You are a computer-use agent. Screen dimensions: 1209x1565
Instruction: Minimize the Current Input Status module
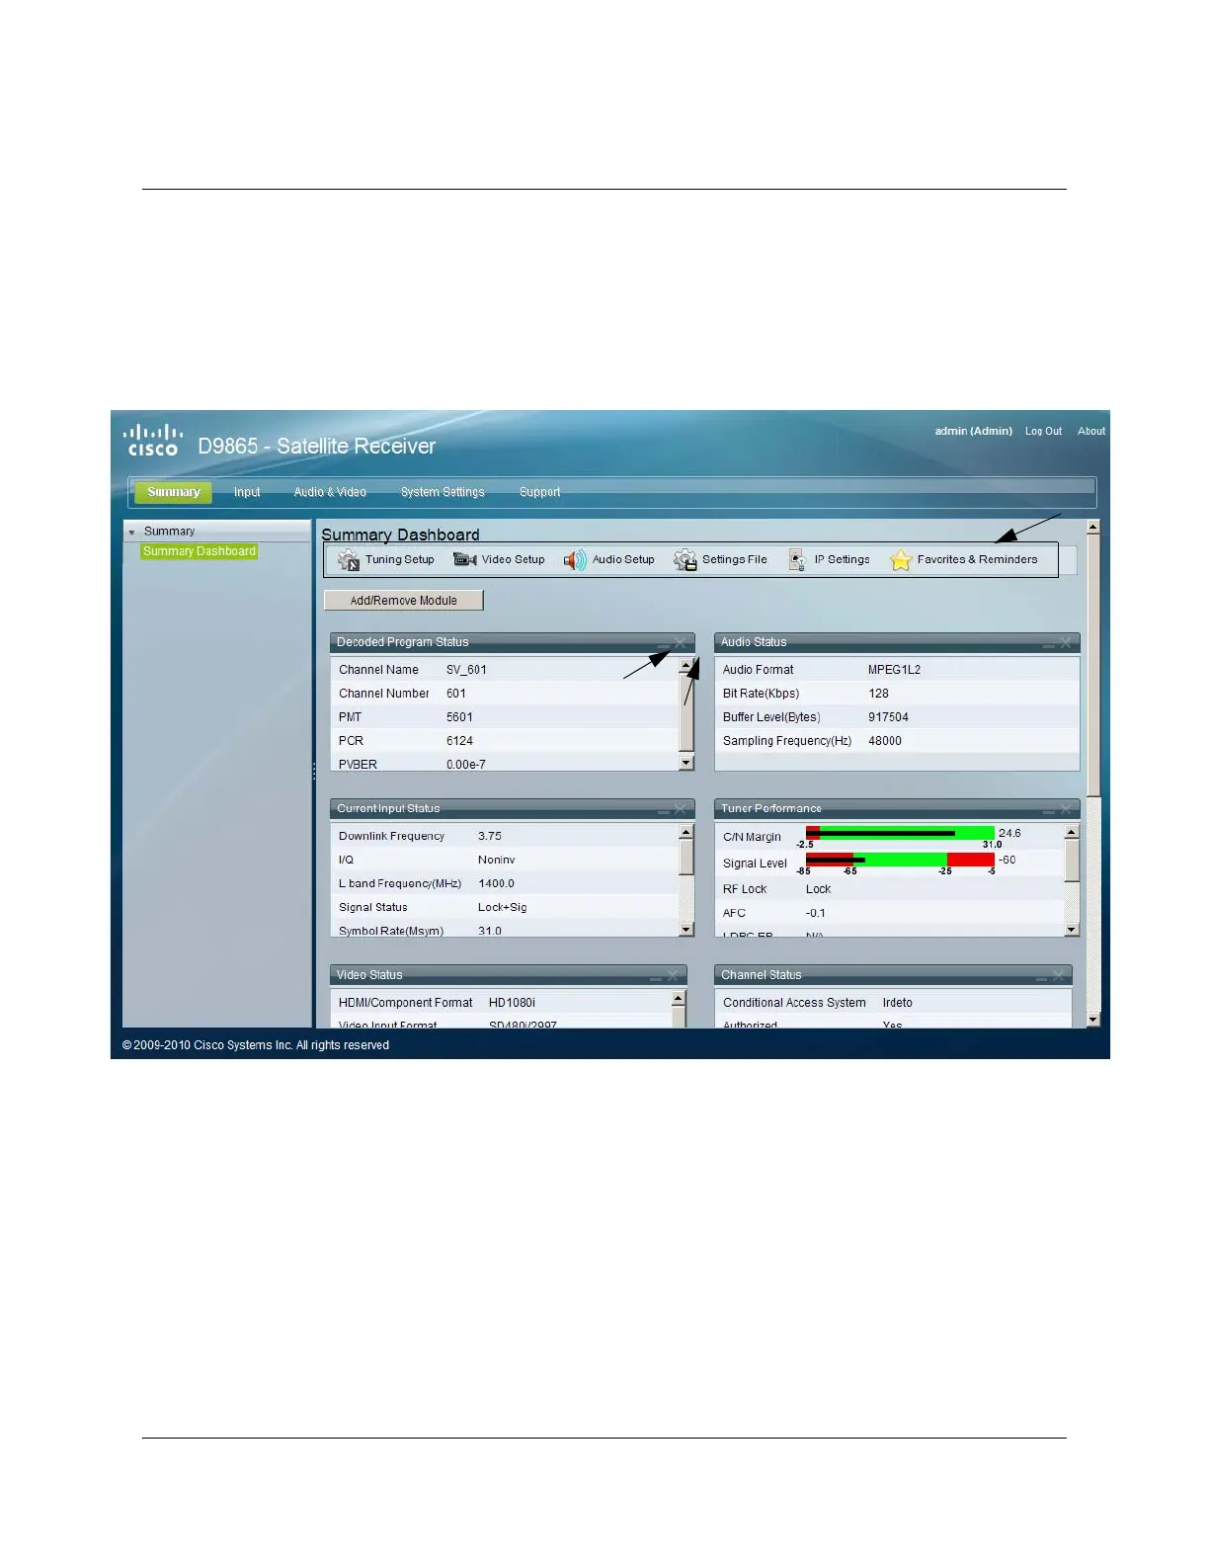point(663,809)
